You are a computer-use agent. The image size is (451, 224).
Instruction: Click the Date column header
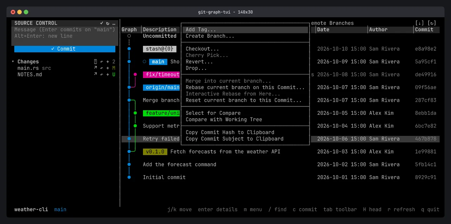[323, 30]
